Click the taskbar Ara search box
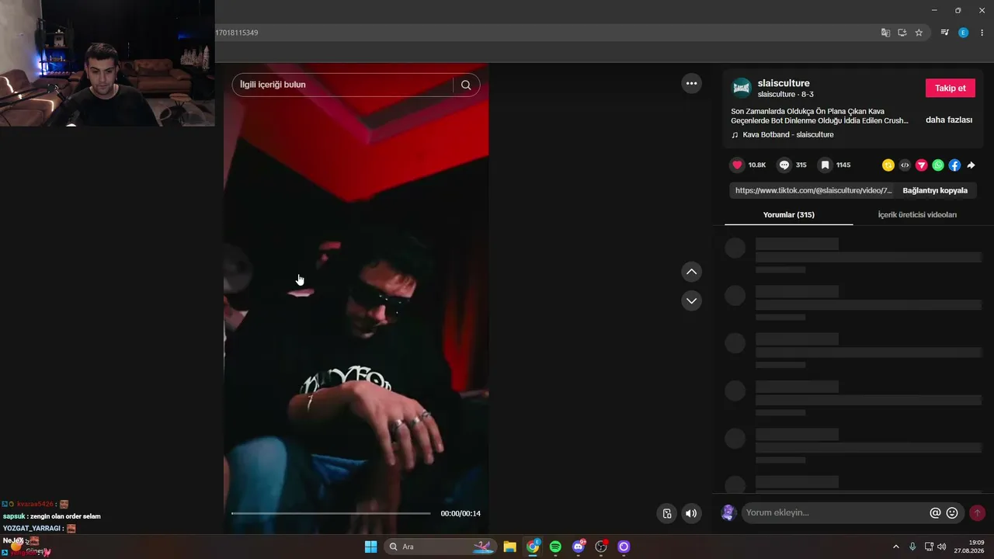Image resolution: width=994 pixels, height=559 pixels. click(x=441, y=547)
